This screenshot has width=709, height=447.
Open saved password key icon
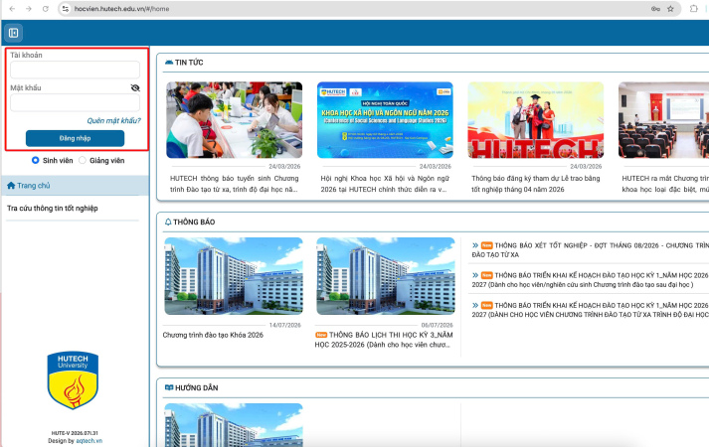click(655, 9)
